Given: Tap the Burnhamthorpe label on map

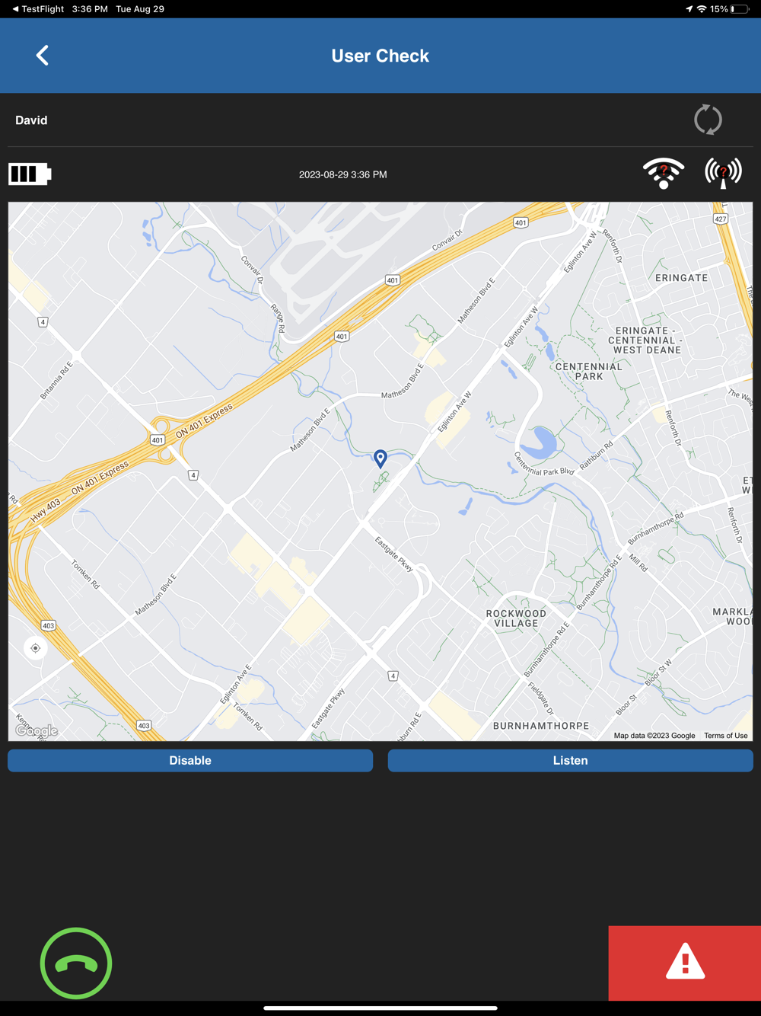Looking at the screenshot, I should (x=541, y=726).
